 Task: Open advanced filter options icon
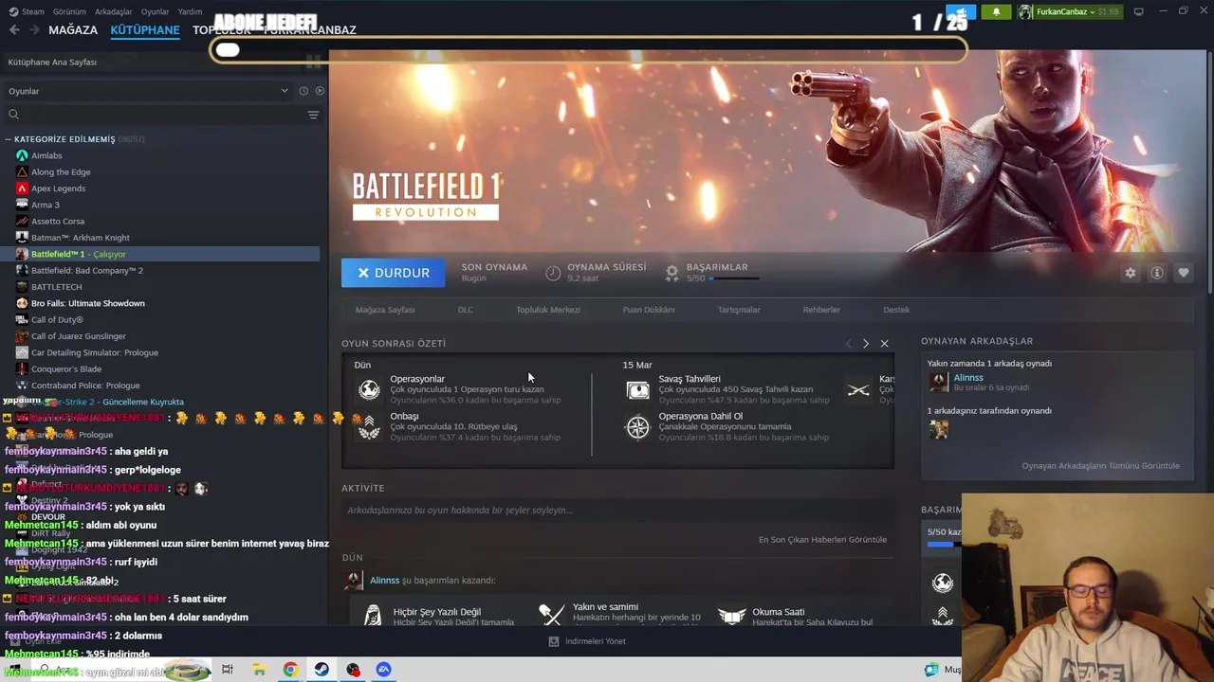(x=313, y=115)
